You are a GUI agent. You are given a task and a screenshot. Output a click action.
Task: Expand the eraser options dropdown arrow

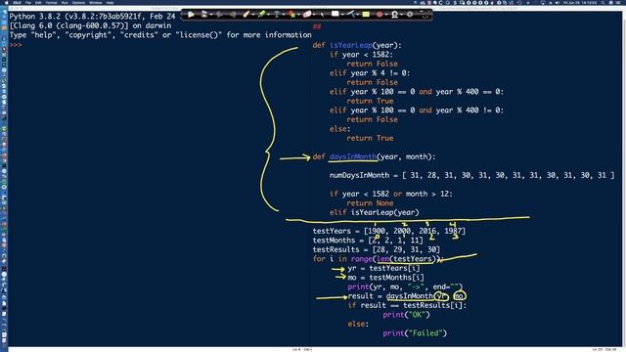click(314, 15)
